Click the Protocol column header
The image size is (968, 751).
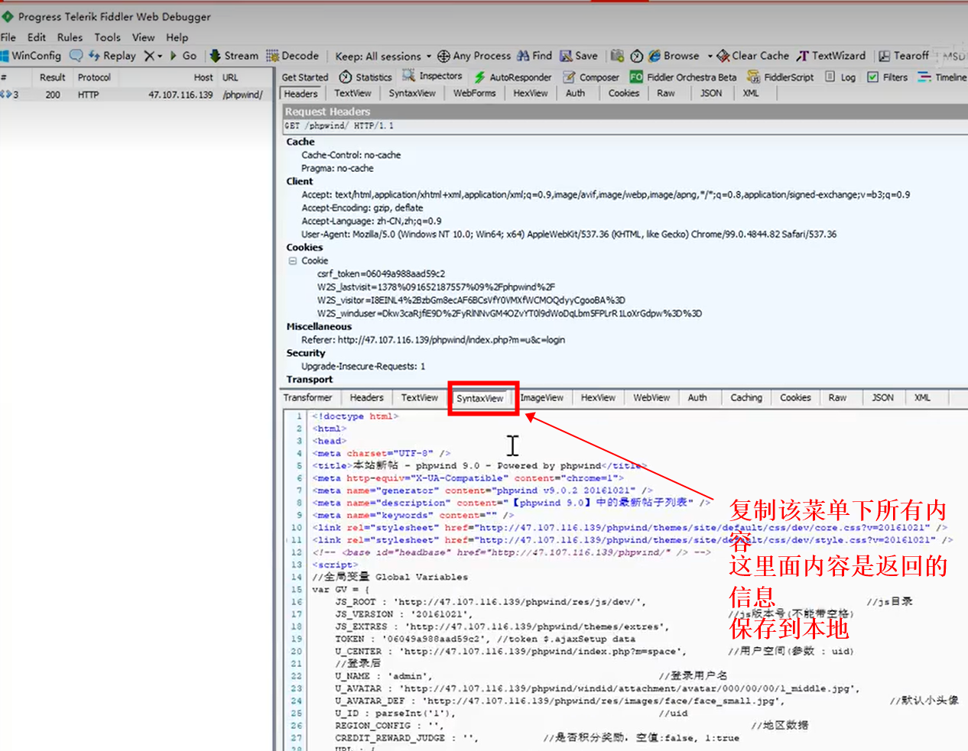(x=94, y=77)
